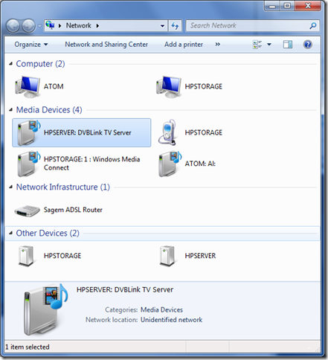Select the Sagem ADSL Router icon
328x360 pixels.
tap(27, 210)
